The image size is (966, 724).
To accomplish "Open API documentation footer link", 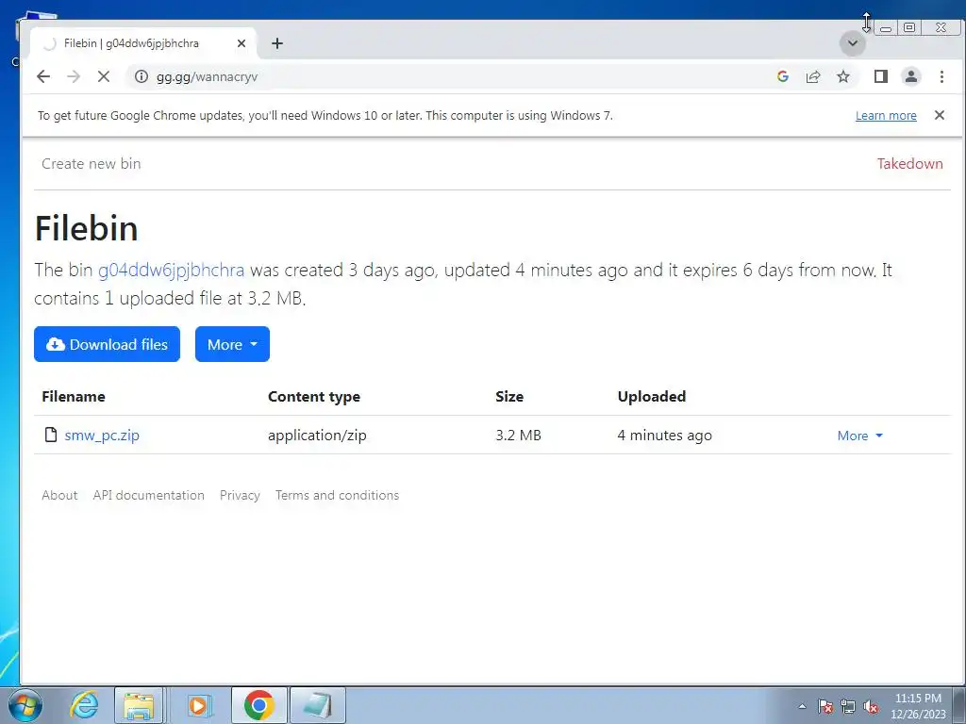I will click(x=148, y=495).
